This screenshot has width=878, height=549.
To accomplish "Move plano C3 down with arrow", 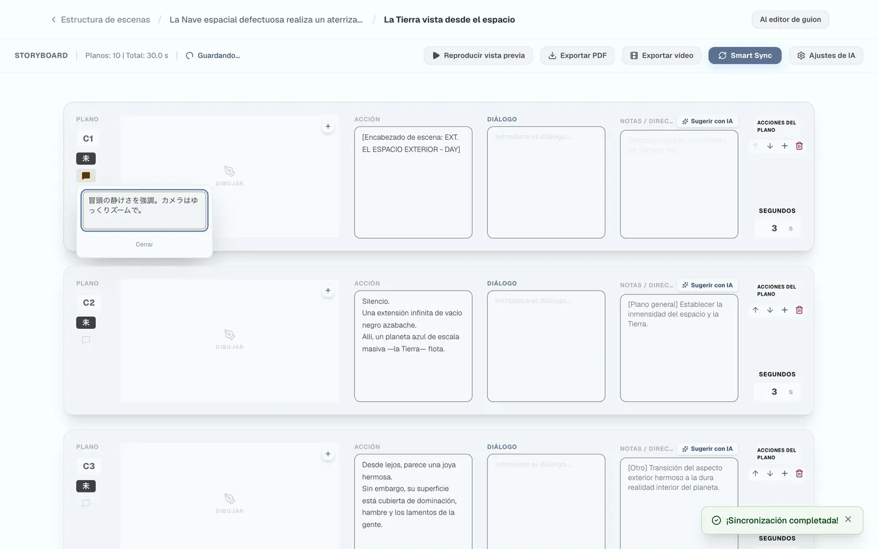I will coord(770,473).
